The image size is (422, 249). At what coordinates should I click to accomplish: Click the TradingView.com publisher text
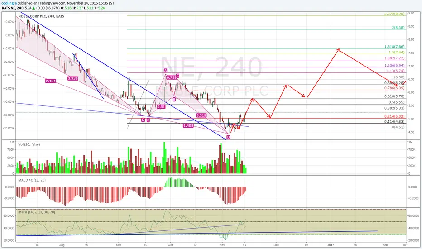52,3
